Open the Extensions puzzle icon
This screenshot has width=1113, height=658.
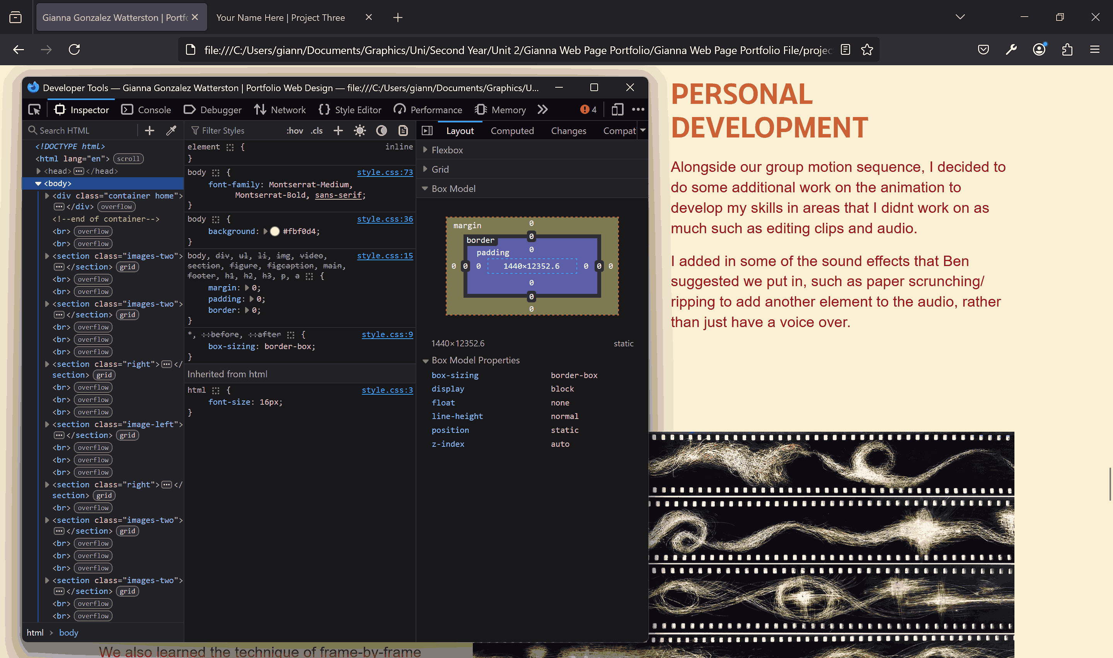(x=1067, y=49)
